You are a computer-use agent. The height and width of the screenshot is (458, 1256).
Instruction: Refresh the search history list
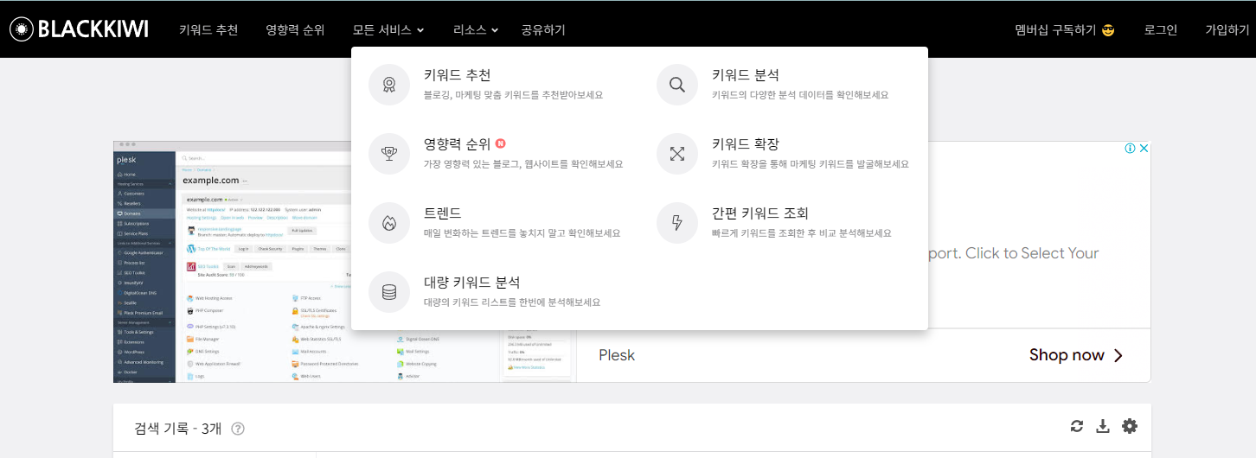1077,426
